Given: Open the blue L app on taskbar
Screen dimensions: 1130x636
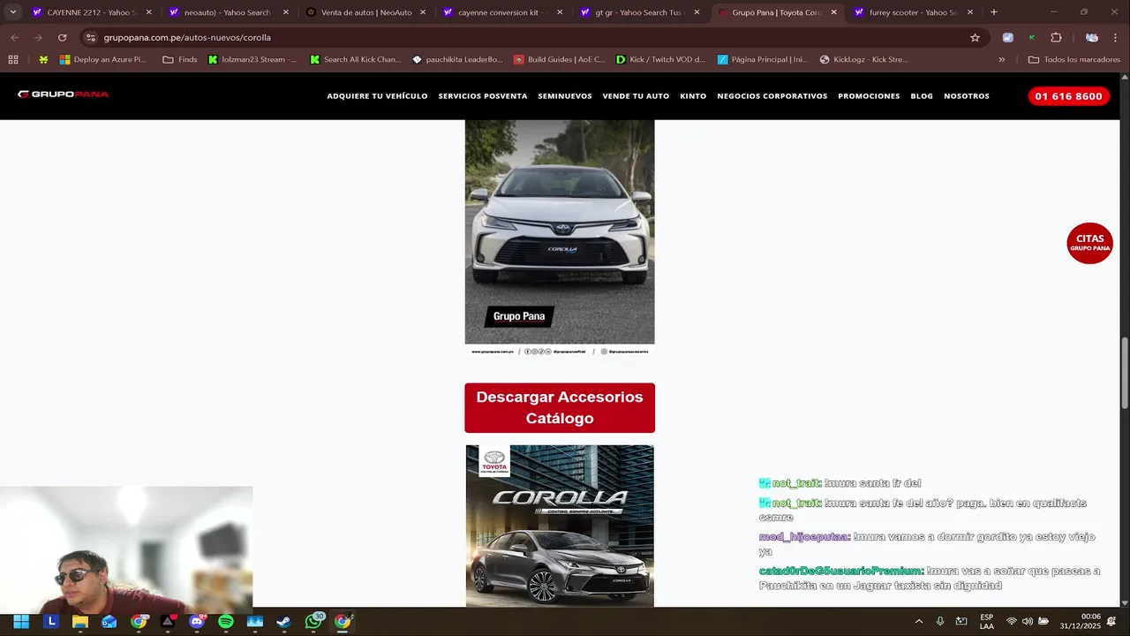Looking at the screenshot, I should pyautogui.click(x=51, y=622).
